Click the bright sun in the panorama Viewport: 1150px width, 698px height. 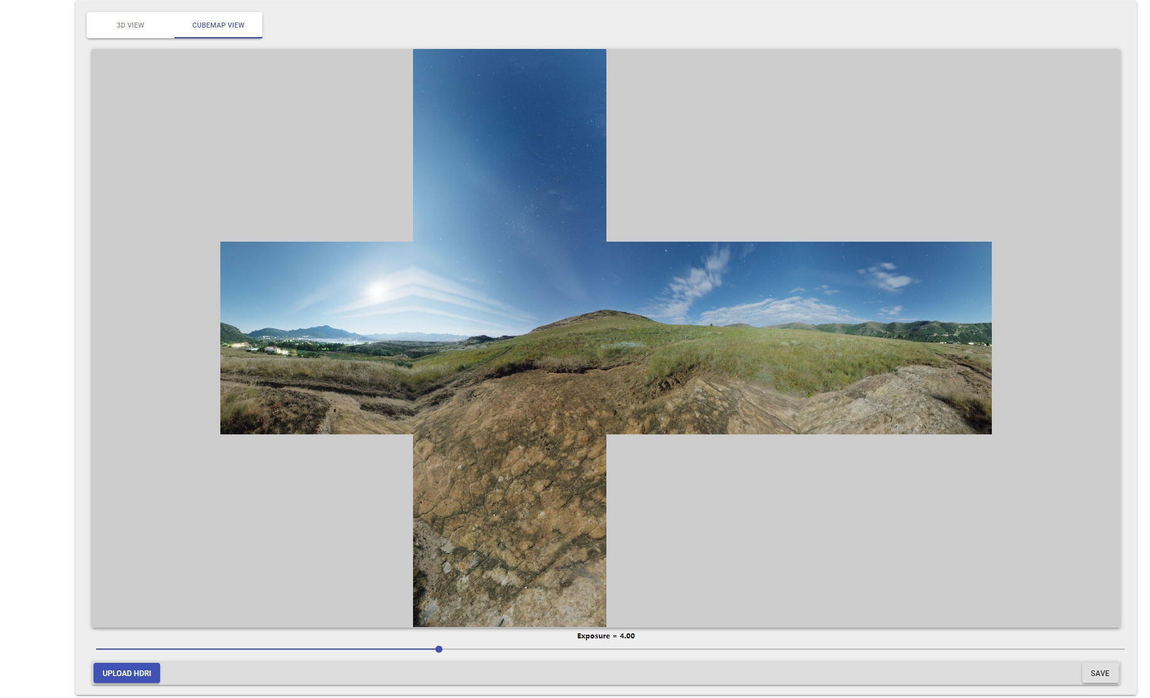click(378, 290)
